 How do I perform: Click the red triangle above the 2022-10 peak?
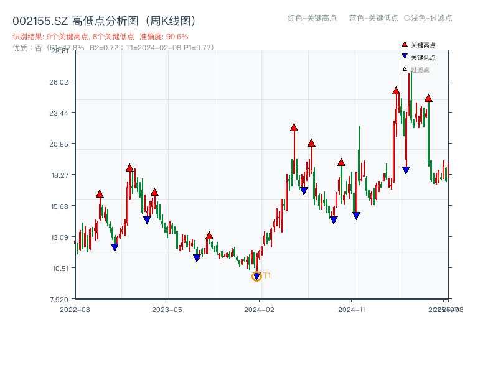coord(99,193)
